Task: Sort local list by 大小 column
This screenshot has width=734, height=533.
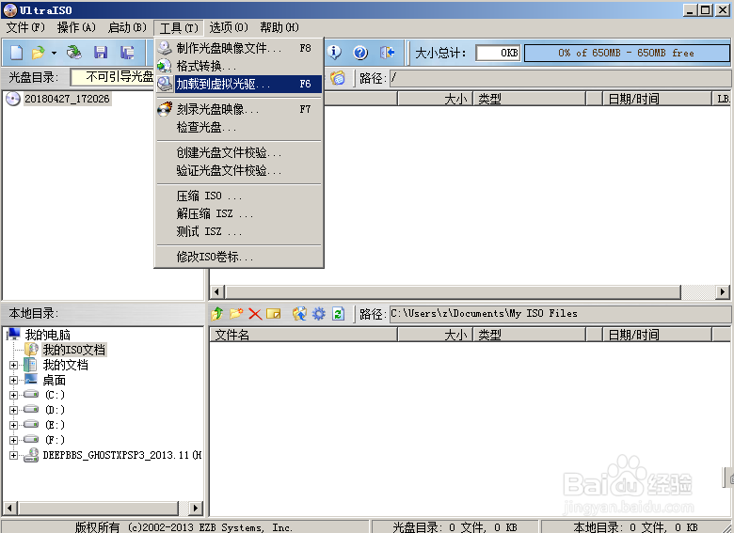Action: [x=436, y=335]
